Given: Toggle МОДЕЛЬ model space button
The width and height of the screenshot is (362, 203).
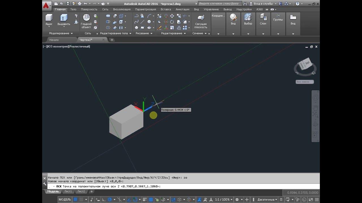Looking at the screenshot, I should (65, 200).
